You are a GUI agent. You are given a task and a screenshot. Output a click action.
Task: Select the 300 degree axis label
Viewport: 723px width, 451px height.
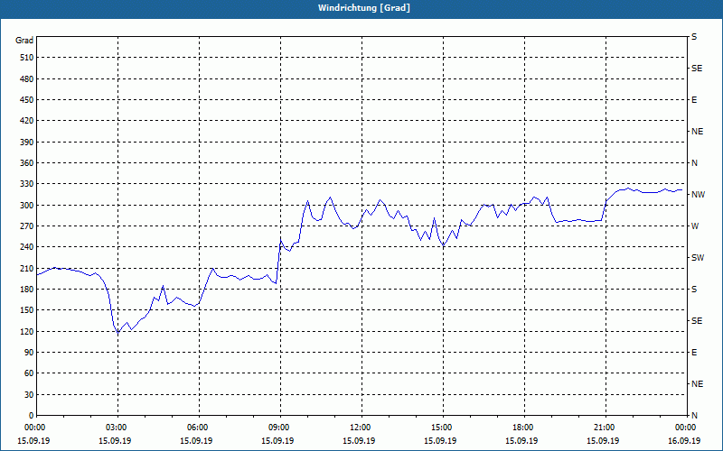tap(27, 206)
